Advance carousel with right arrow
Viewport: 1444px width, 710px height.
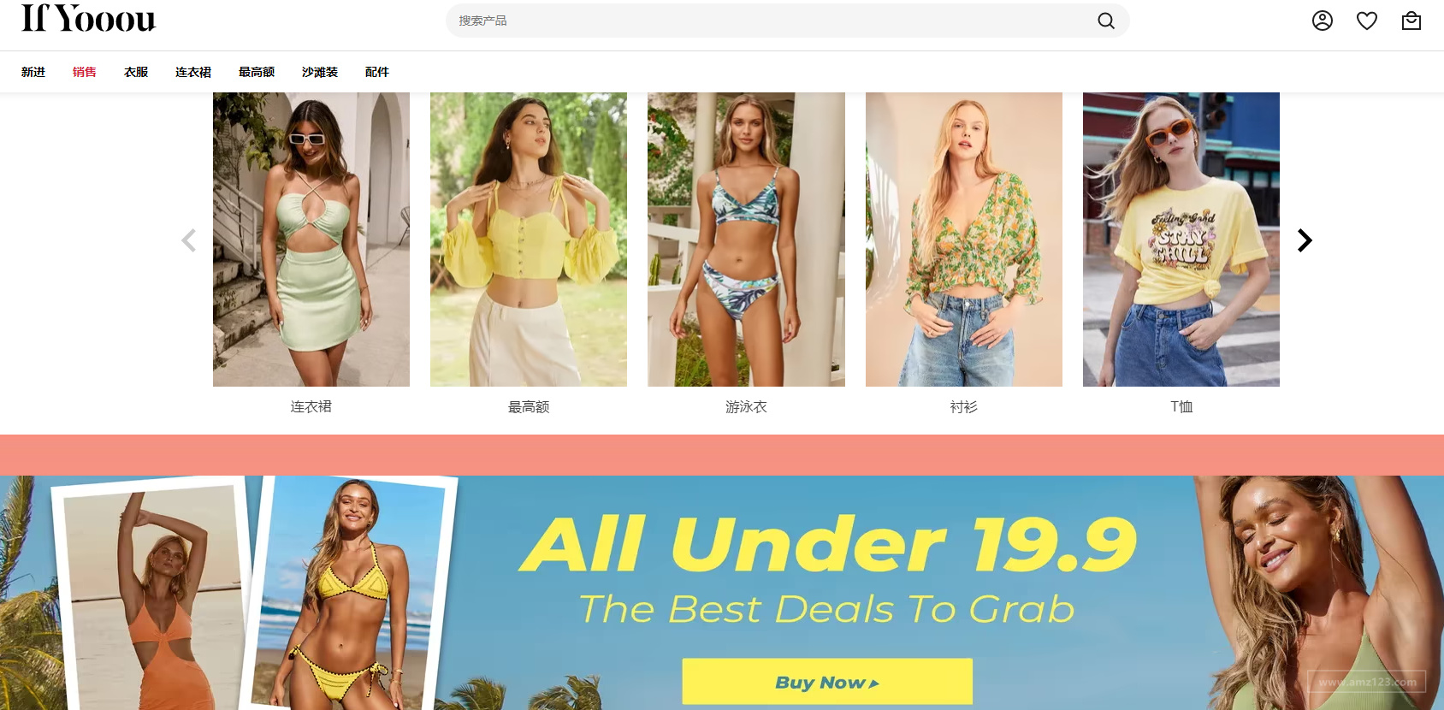point(1305,240)
